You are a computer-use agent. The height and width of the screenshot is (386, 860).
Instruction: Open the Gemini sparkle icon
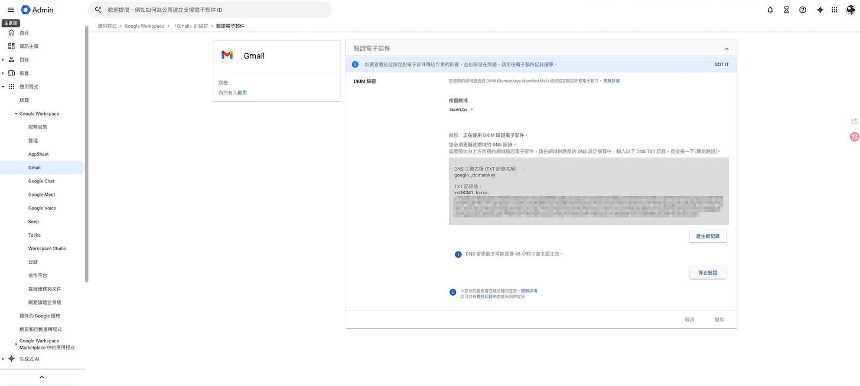820,9
